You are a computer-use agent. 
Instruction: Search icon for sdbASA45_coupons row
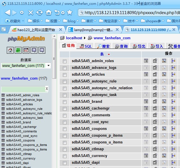[164, 128]
